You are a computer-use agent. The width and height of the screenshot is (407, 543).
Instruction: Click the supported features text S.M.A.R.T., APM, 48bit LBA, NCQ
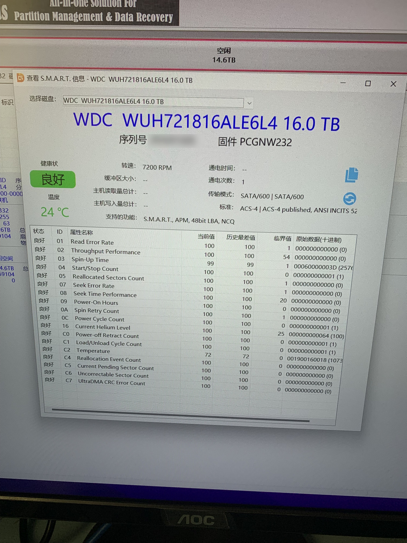pos(189,220)
